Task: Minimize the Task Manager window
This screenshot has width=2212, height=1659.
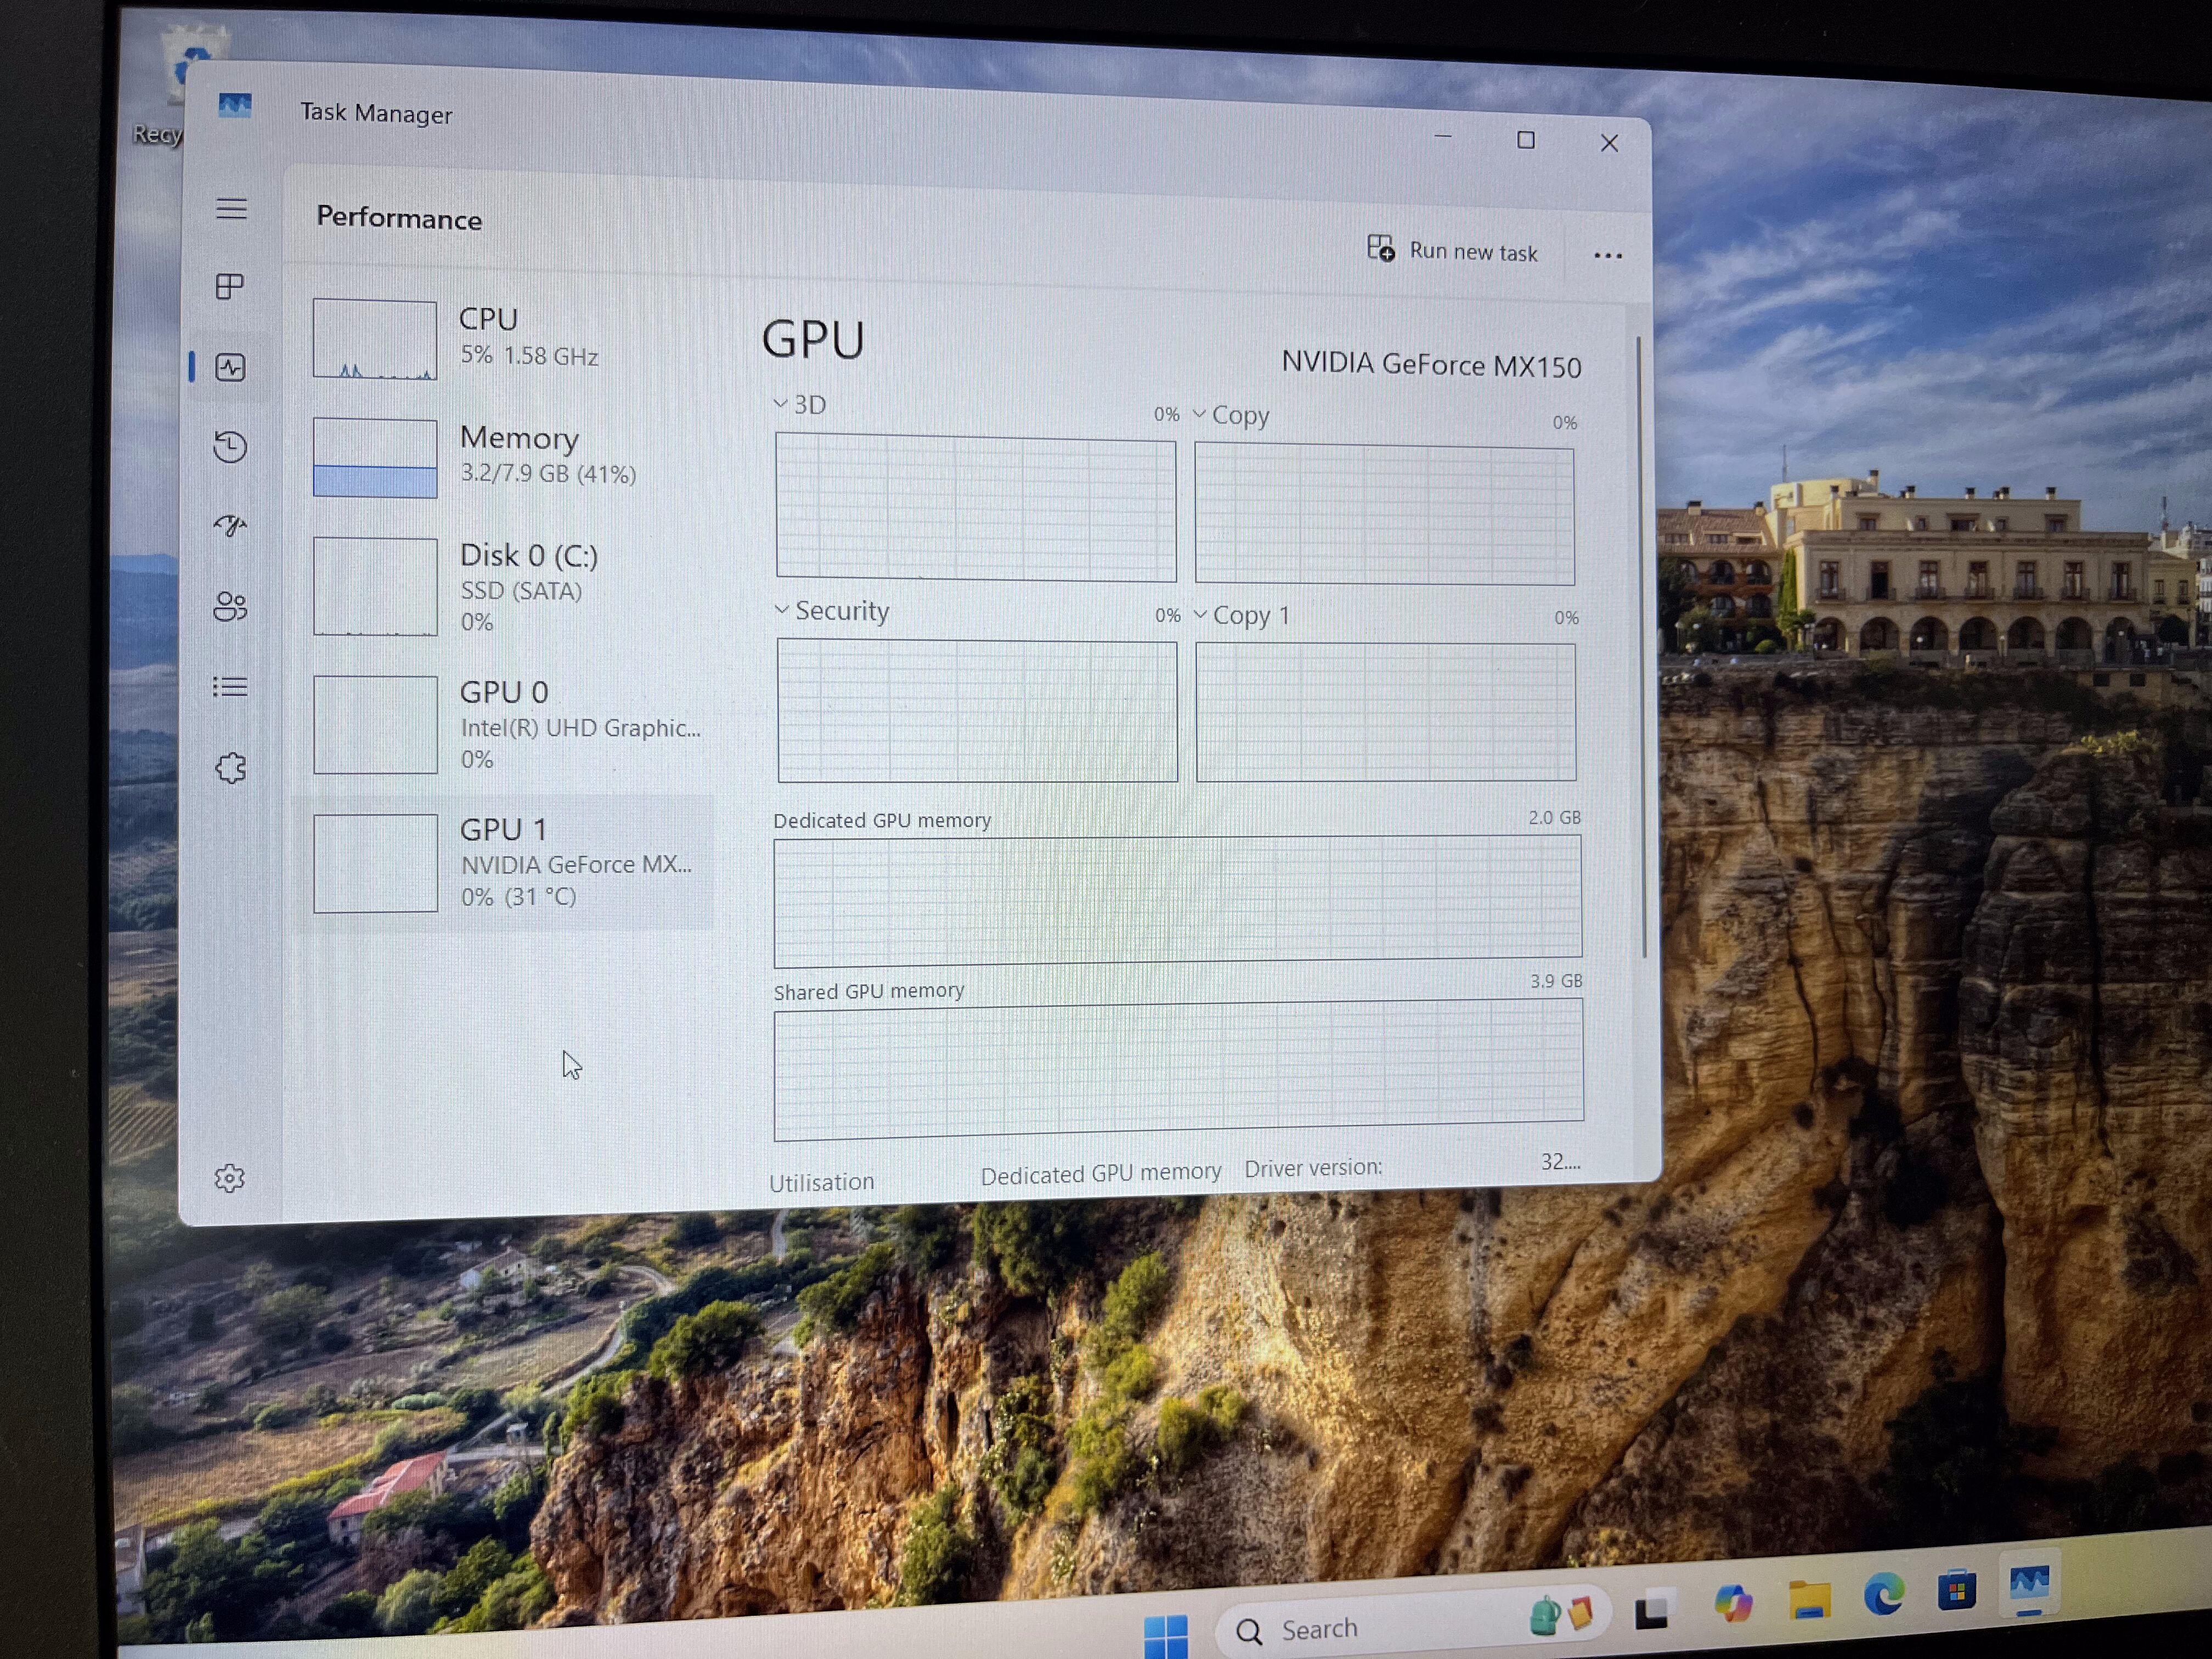Action: (1442, 137)
